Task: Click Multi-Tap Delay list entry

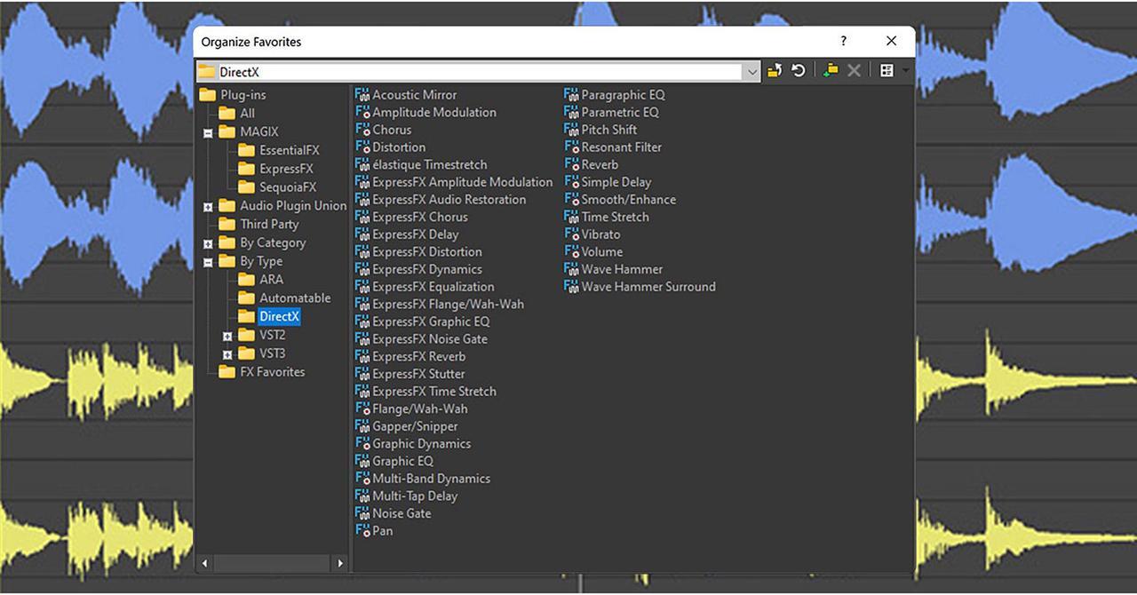Action: [407, 496]
